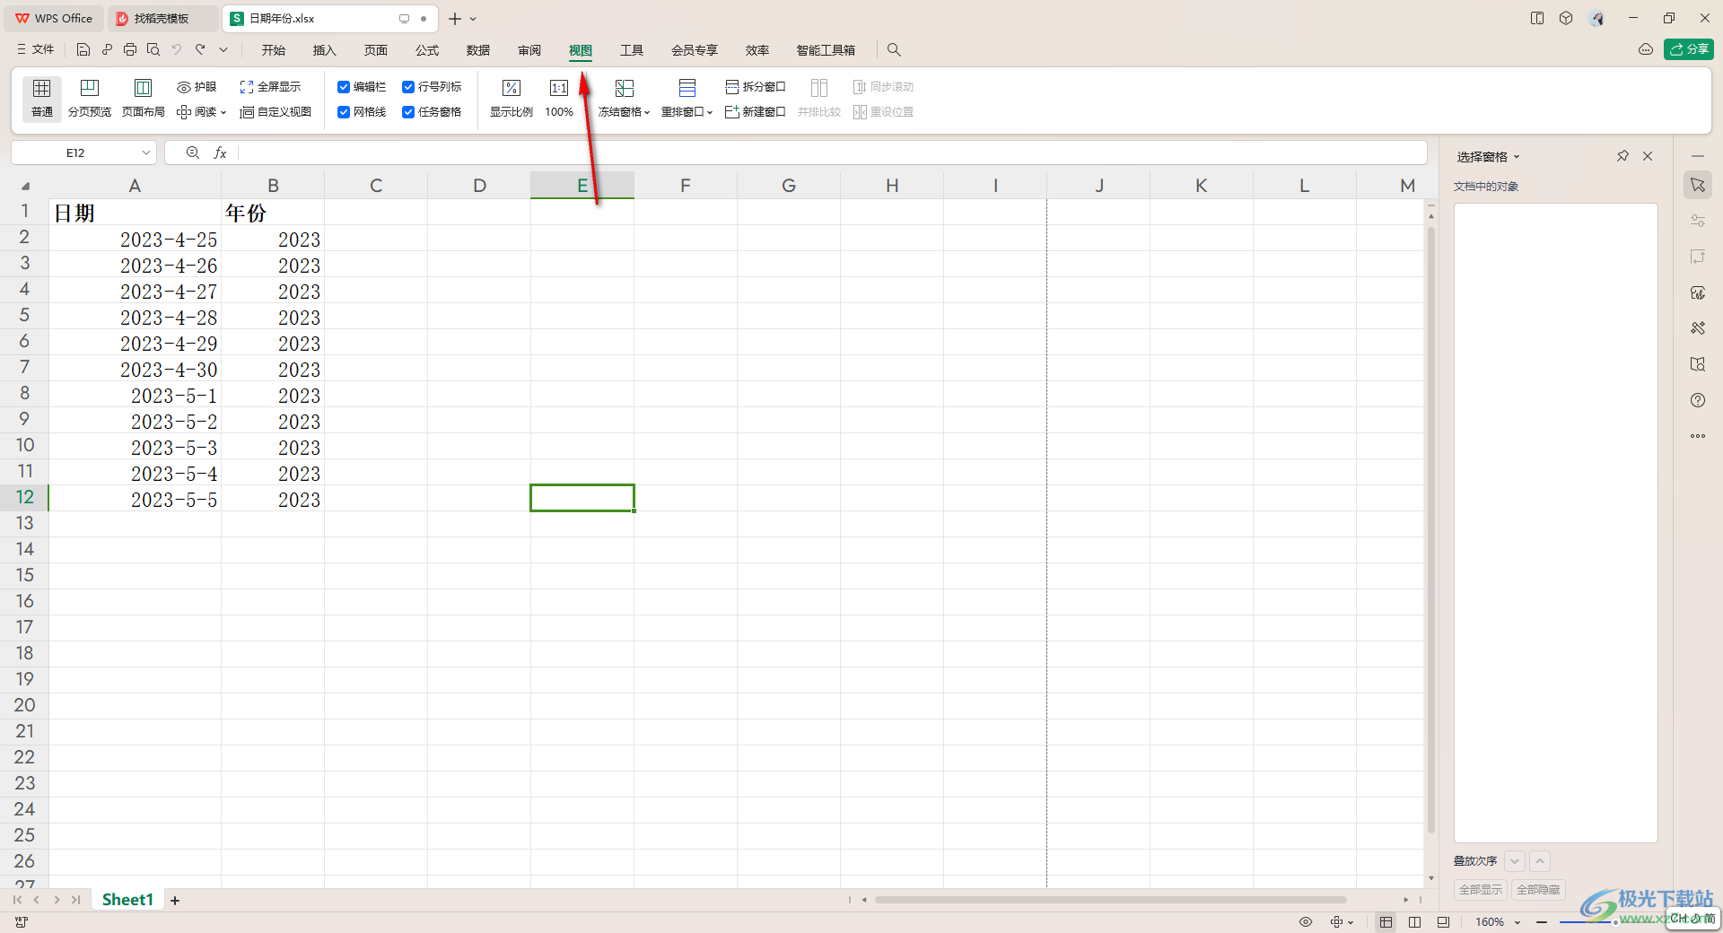
Task: Click the 拆分窗口 split window icon
Action: point(732,87)
